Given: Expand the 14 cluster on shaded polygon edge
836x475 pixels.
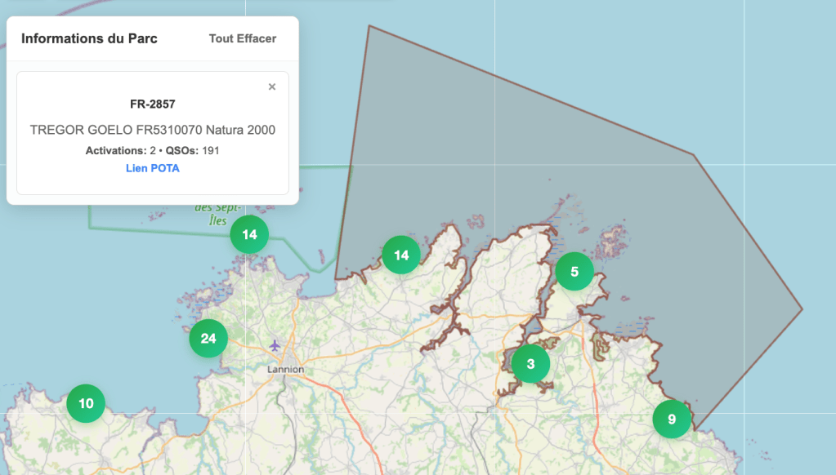Looking at the screenshot, I should 401,255.
